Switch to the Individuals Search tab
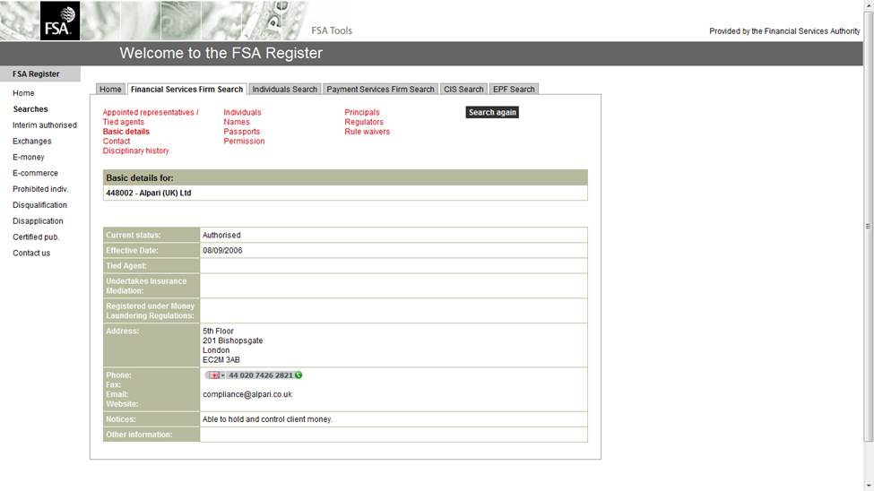The width and height of the screenshot is (874, 491). coord(284,90)
